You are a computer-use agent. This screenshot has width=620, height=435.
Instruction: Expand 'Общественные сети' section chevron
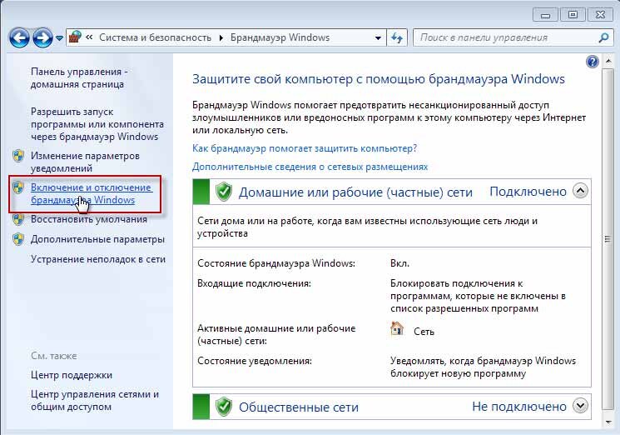pyautogui.click(x=580, y=406)
